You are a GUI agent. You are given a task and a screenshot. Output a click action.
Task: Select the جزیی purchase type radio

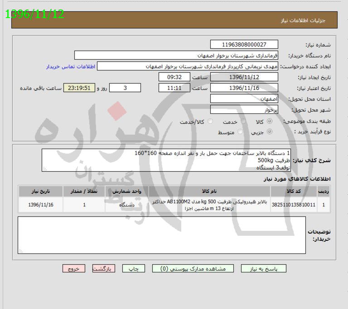(x=270, y=131)
